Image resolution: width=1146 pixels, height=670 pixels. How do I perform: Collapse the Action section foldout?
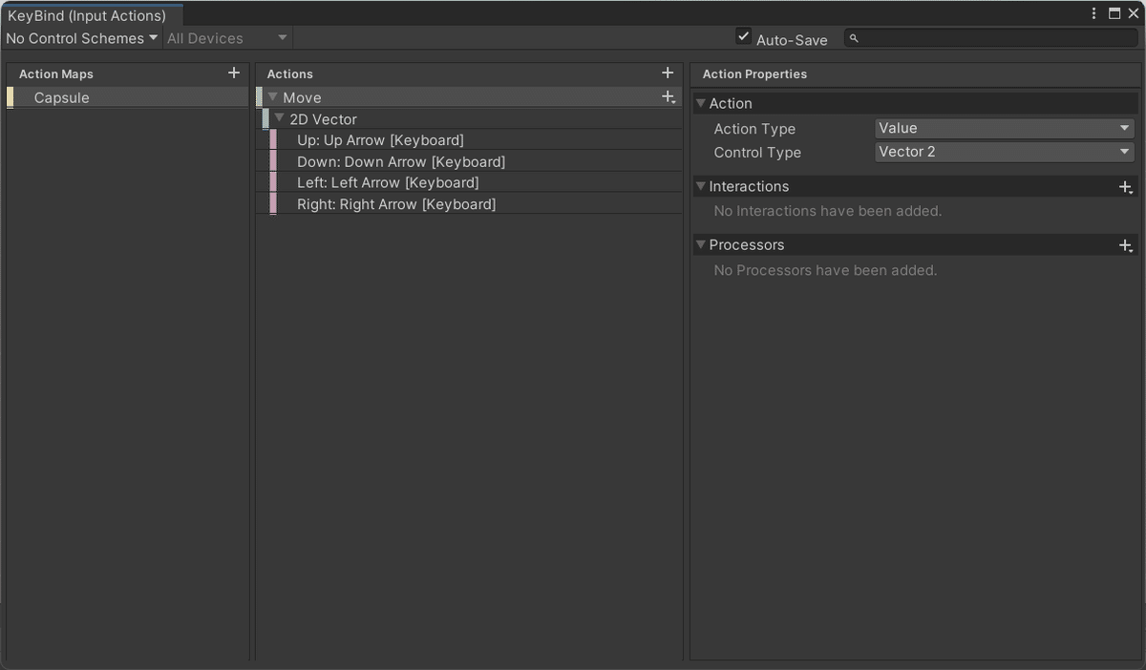pos(701,103)
